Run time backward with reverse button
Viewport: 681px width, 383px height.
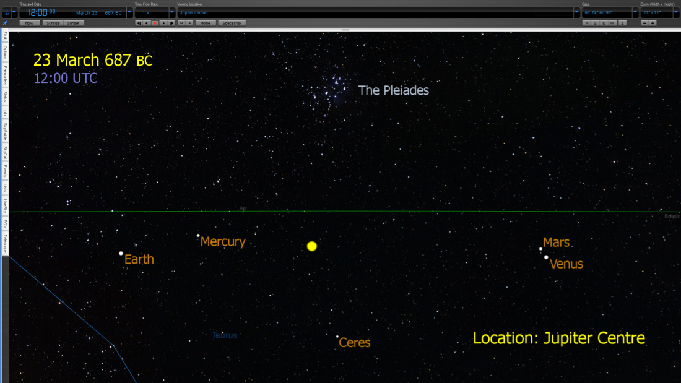pyautogui.click(x=147, y=23)
